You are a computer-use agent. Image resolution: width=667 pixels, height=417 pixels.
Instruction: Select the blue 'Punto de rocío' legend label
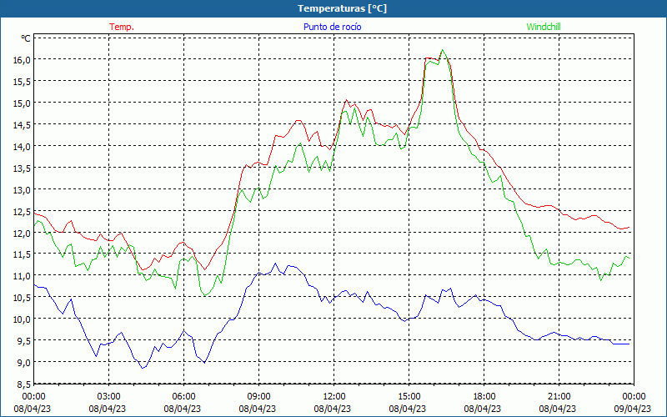pyautogui.click(x=332, y=27)
